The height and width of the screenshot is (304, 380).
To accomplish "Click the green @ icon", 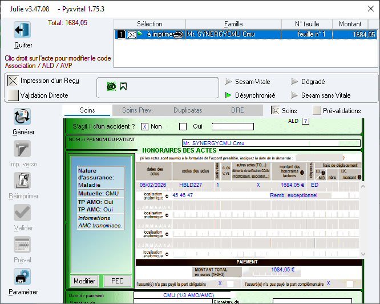I will (112, 86).
